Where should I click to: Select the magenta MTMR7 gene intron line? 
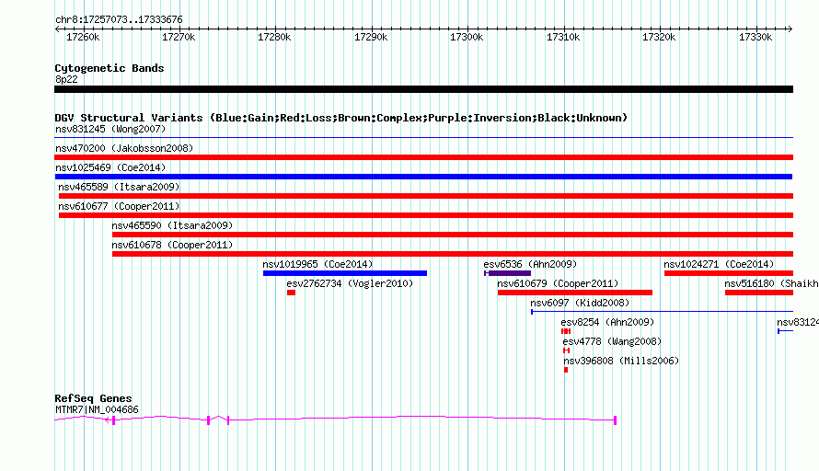[335, 418]
